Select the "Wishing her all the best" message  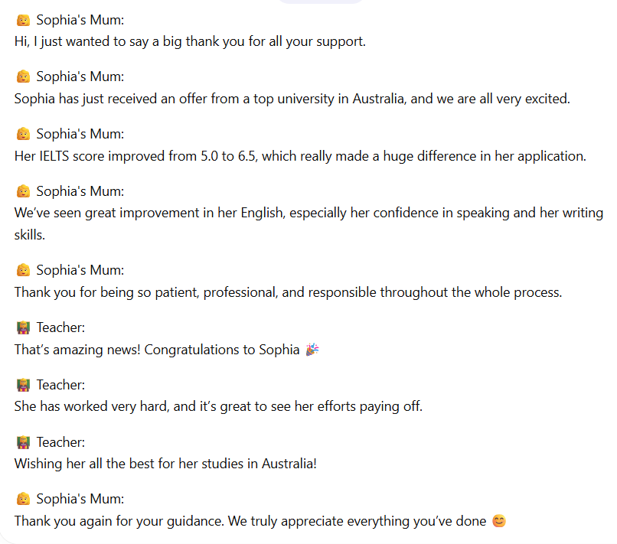click(165, 464)
